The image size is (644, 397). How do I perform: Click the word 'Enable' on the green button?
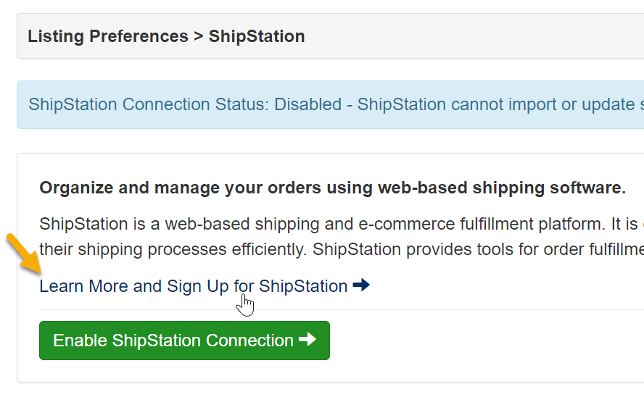pyautogui.click(x=80, y=340)
